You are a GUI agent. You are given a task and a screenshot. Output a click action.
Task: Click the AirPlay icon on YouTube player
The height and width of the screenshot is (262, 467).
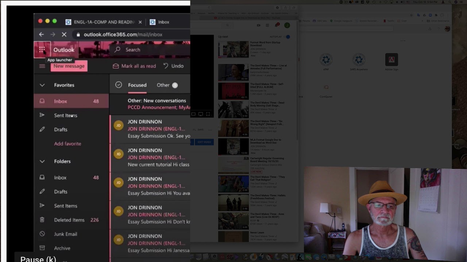pos(201,114)
